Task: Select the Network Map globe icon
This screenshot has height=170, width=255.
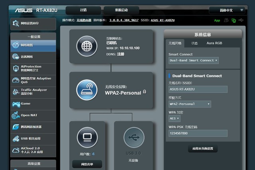Action: (16, 45)
